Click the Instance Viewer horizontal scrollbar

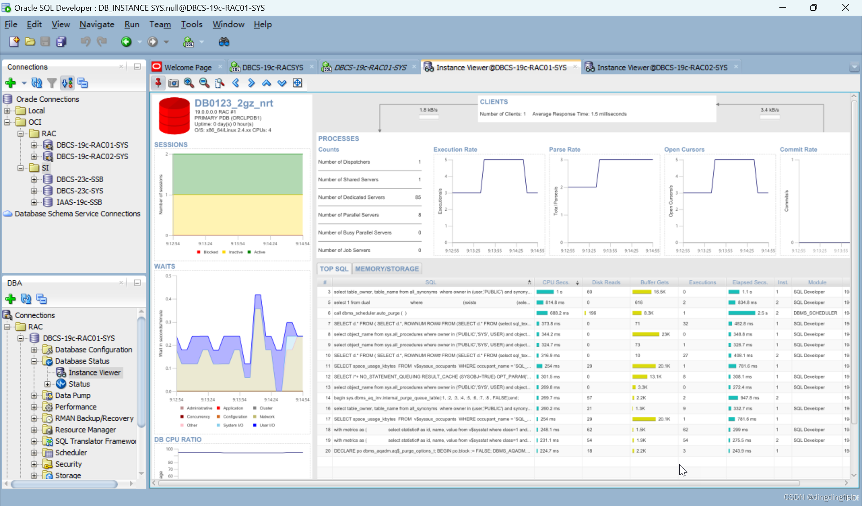point(479,483)
